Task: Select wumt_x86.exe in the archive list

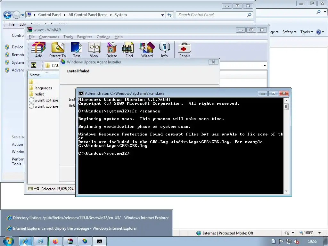Action: pyautogui.click(x=44, y=106)
